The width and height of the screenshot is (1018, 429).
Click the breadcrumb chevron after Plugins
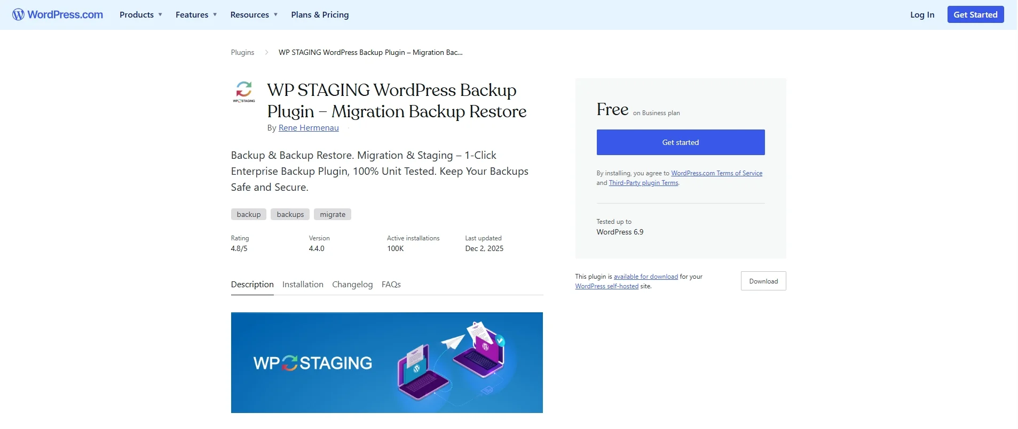pyautogui.click(x=266, y=52)
